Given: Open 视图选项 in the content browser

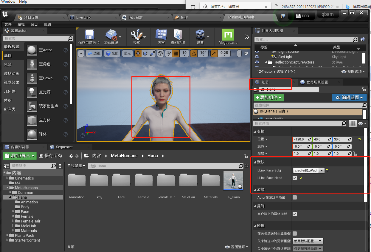Looking at the screenshot, I should 236,247.
